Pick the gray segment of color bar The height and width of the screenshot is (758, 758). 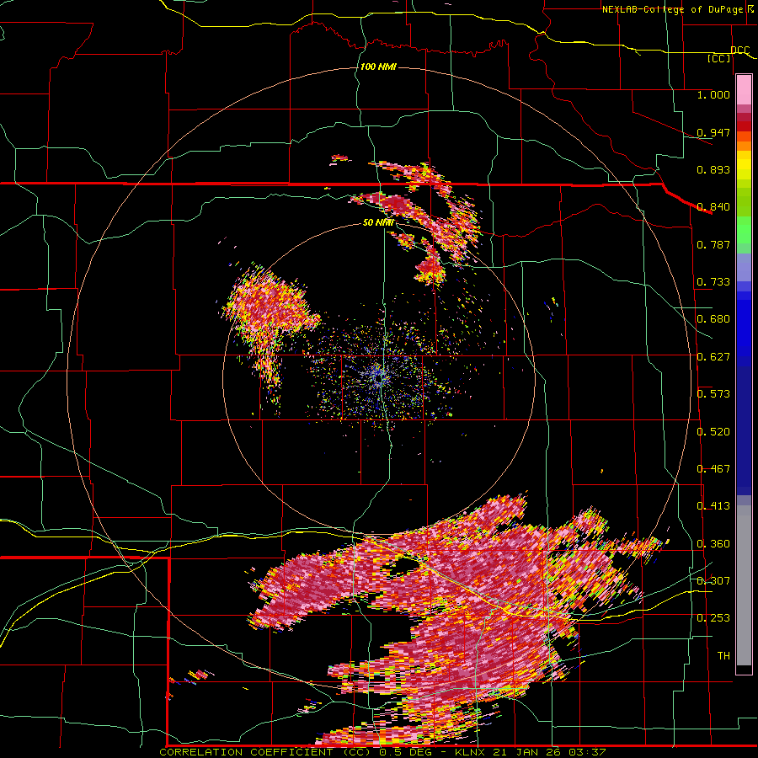744,585
